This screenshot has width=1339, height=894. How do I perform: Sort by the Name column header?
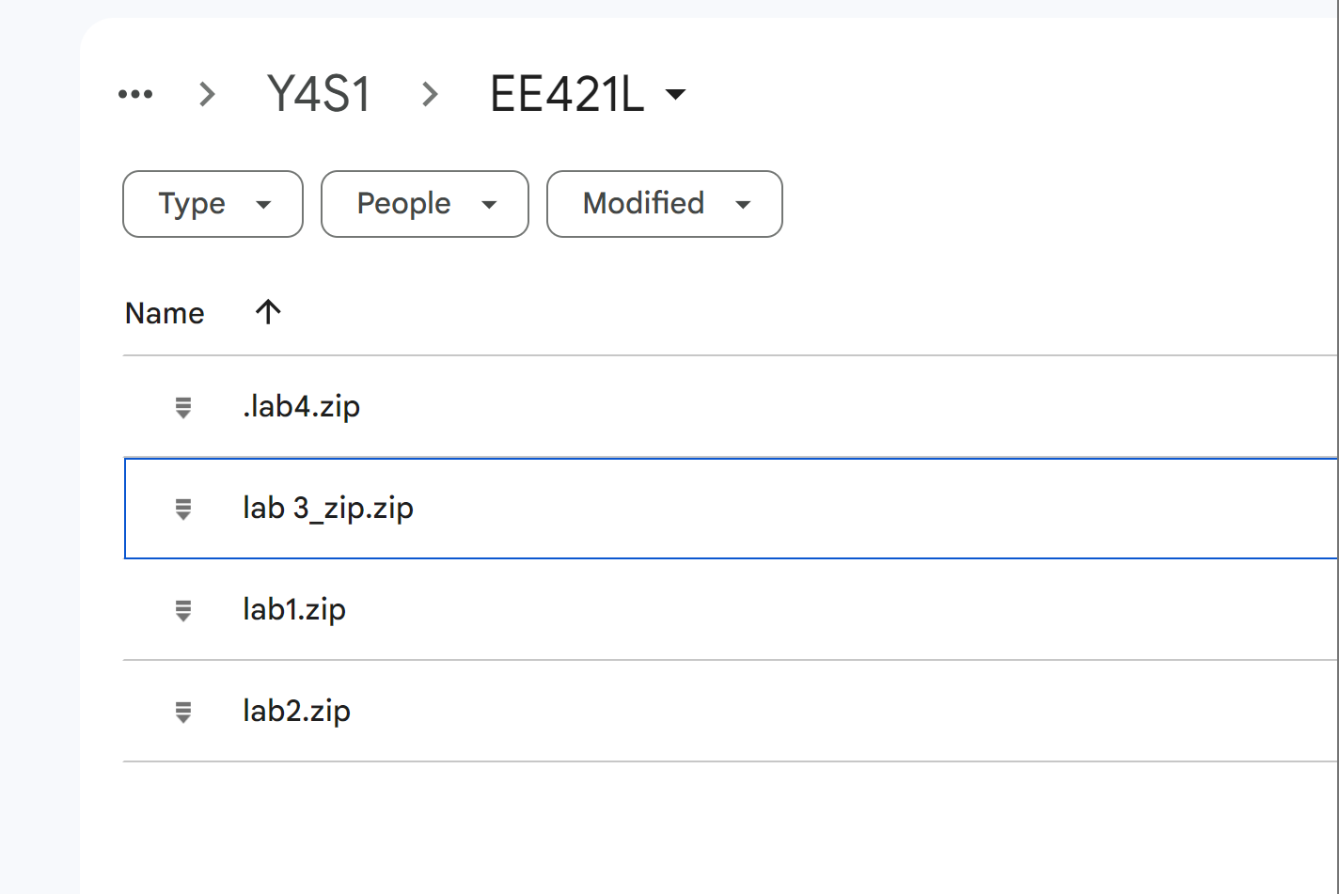pyautogui.click(x=165, y=313)
